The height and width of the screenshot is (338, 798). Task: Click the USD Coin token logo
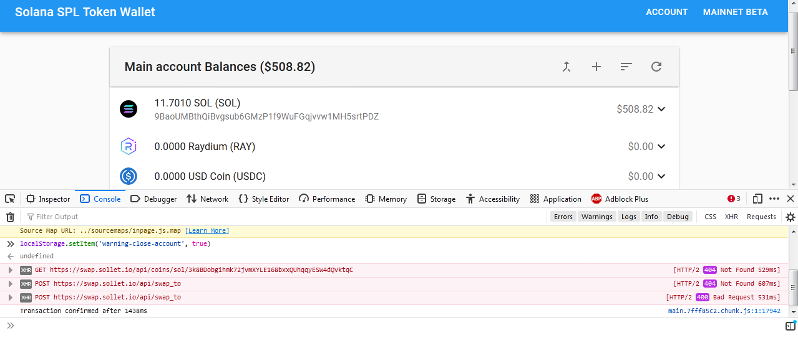point(129,176)
